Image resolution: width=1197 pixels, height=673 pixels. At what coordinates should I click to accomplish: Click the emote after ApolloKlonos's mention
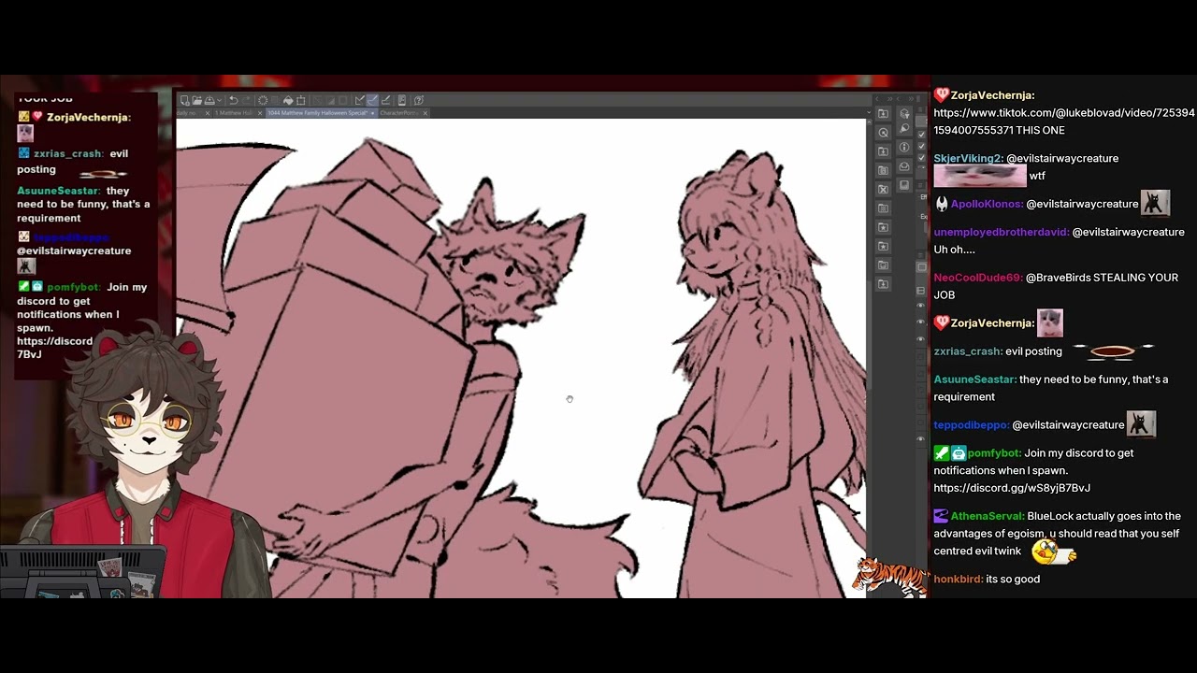(x=1156, y=203)
